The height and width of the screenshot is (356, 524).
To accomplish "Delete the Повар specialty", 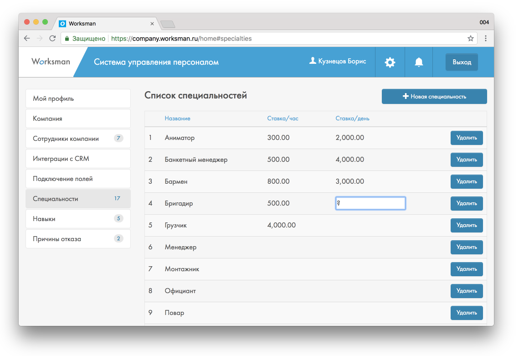I will click(x=467, y=313).
